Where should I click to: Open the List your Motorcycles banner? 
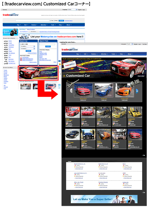52,37
